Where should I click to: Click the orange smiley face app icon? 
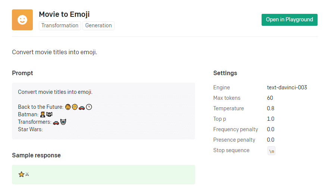[22, 20]
